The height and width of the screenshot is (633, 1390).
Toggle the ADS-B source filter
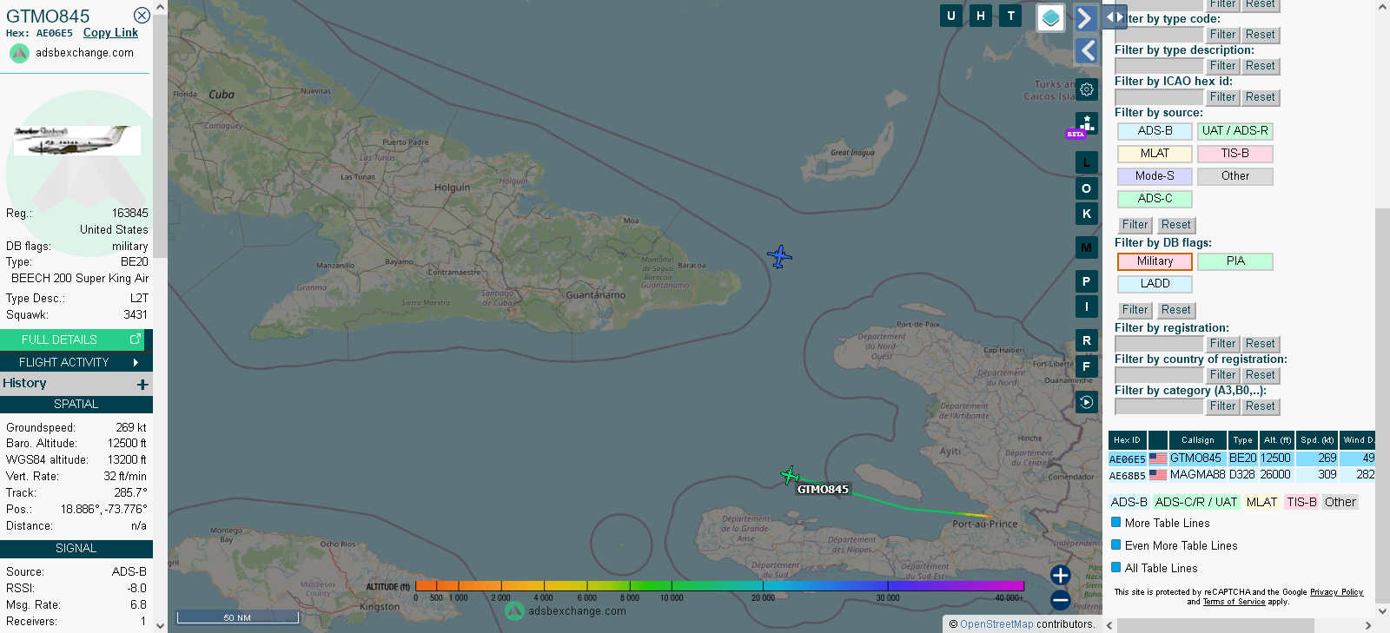[1155, 131]
